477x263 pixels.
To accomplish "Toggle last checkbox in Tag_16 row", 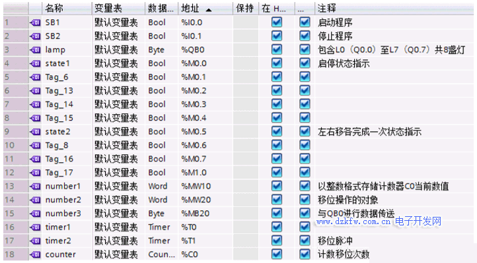I will [x=305, y=159].
